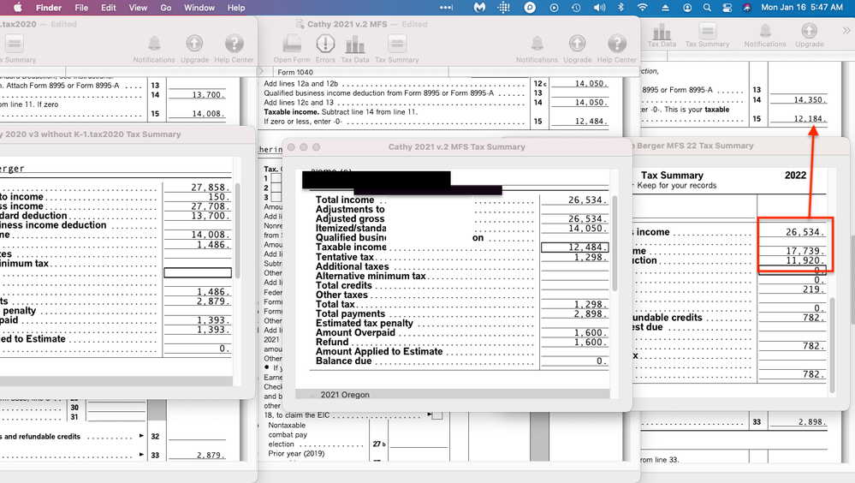Click Upgrade icon in 2020 window toolbar

coord(194,43)
